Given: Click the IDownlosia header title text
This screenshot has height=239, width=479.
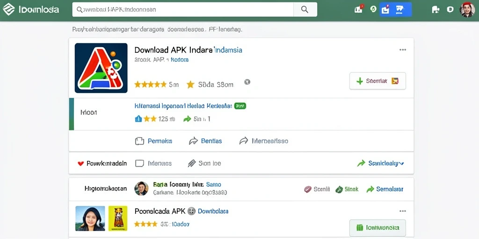Looking at the screenshot, I should [39, 9].
